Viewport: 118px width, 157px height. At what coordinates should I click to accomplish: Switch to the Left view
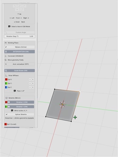tap(12, 18)
